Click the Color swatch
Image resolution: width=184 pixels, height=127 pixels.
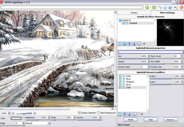[16, 118]
